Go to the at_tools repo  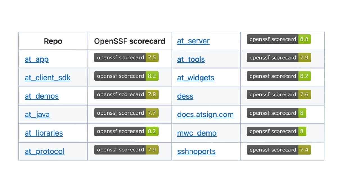coord(191,59)
